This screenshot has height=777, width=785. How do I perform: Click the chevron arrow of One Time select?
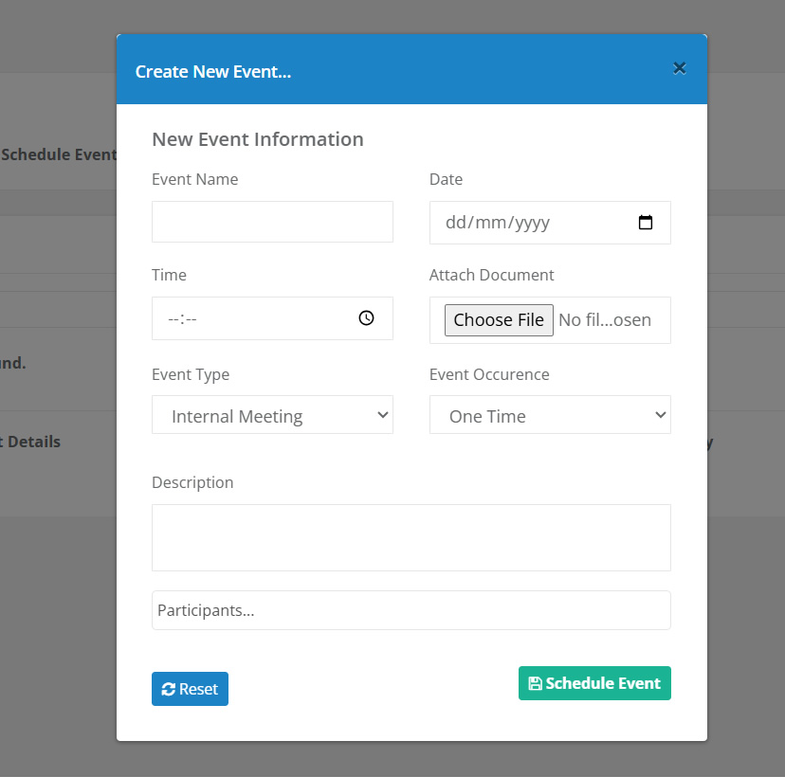tap(661, 415)
